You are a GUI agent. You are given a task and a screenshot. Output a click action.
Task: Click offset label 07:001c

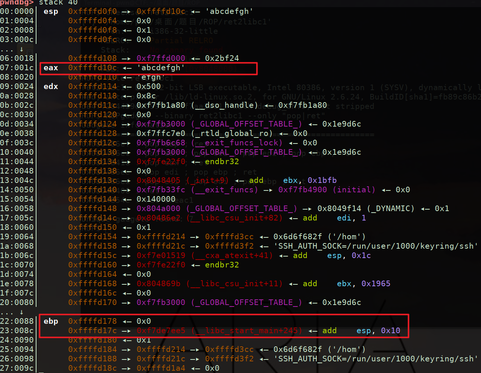click(17, 68)
